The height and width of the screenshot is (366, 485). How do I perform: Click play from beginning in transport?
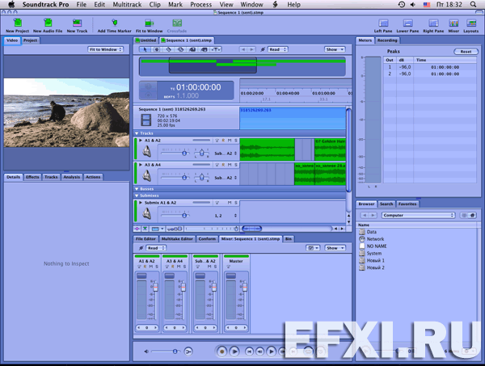click(x=234, y=351)
